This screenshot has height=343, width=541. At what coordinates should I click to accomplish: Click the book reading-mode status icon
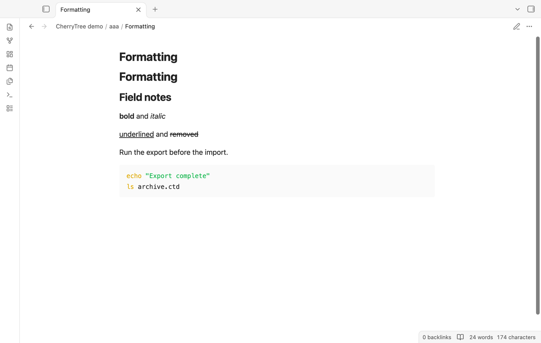(460, 337)
